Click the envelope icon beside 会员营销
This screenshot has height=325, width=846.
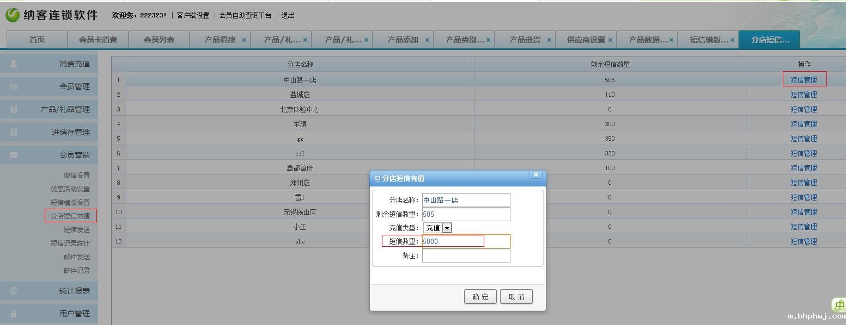click(x=14, y=155)
